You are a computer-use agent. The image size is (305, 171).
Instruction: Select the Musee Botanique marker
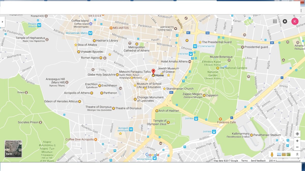pyautogui.click(x=229, y=60)
